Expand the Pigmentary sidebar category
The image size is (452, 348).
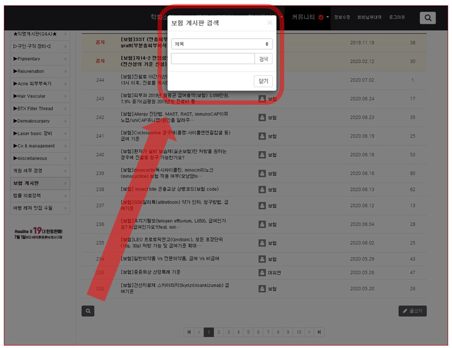pos(40,59)
